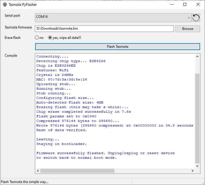Click 'MAC: 80:7d:3a:3d:5e:26' console line
The image size is (205, 185).
point(62,79)
